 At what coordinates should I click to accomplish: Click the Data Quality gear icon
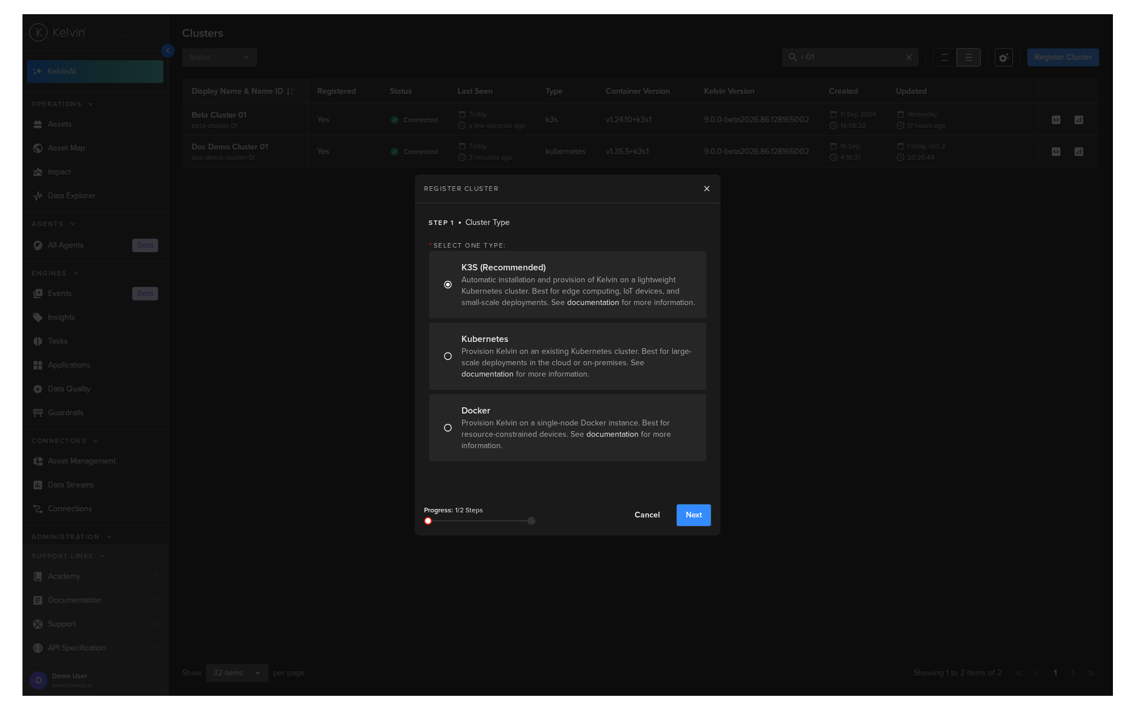[38, 389]
